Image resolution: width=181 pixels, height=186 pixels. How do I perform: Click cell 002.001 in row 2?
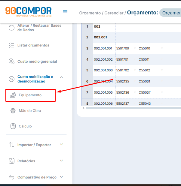[x=104, y=37]
